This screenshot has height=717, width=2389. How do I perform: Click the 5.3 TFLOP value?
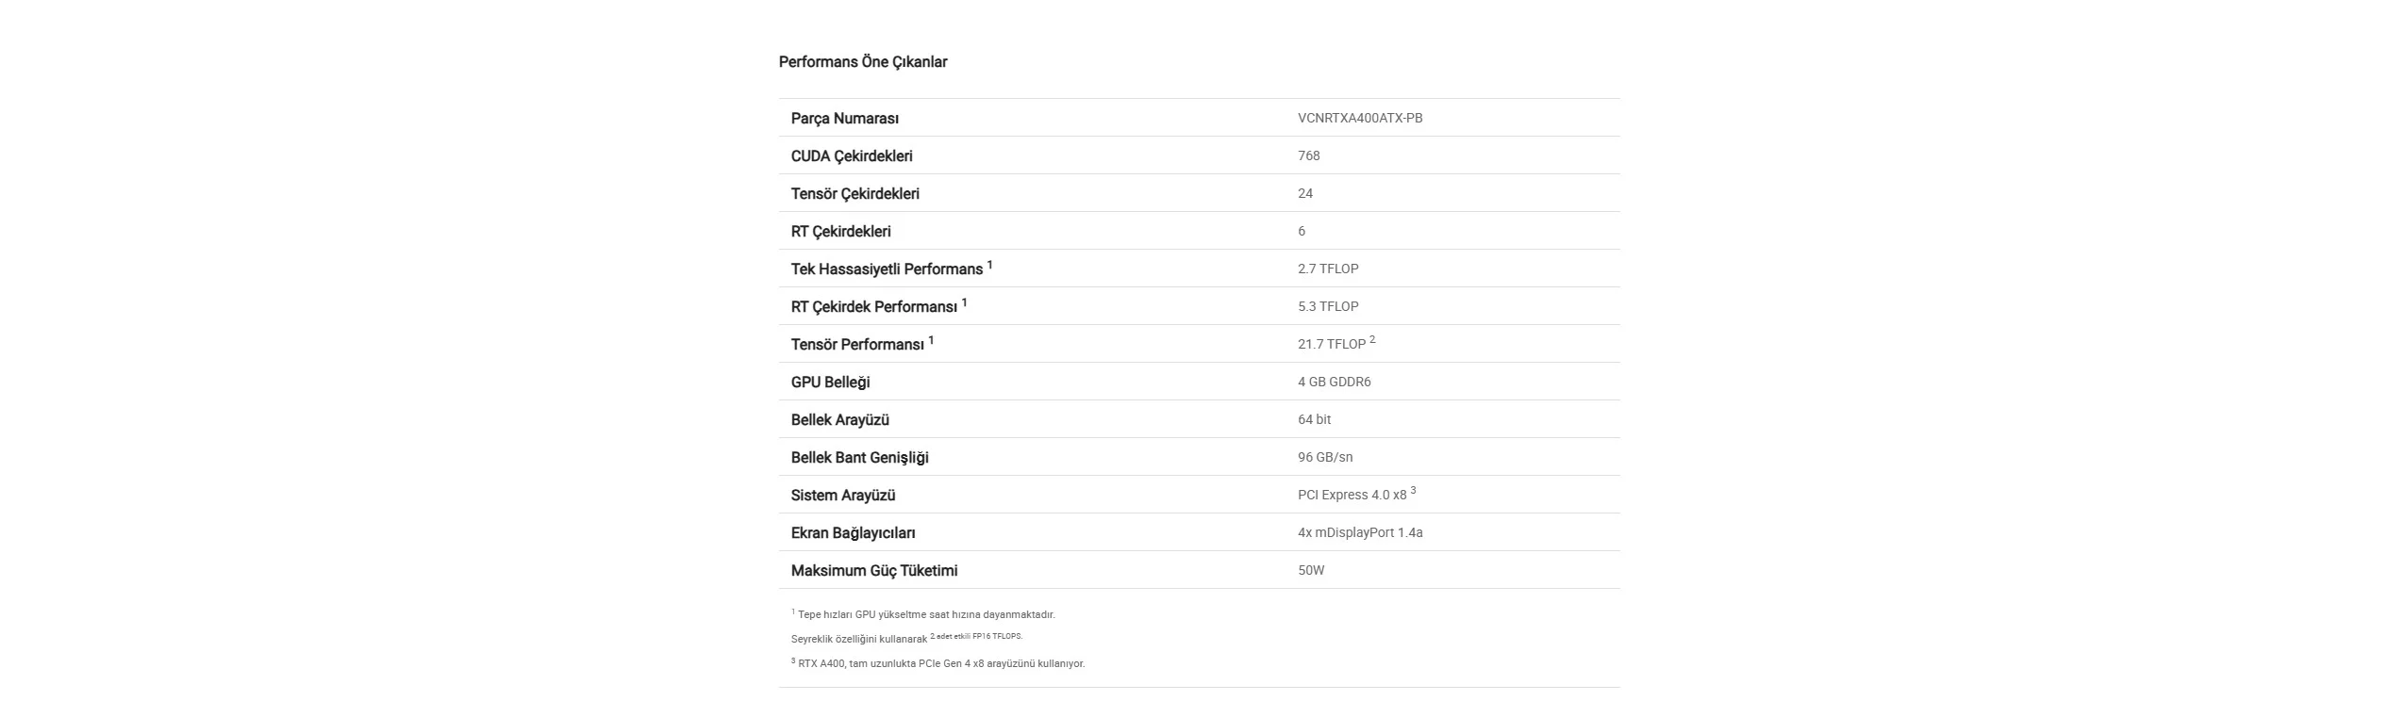click(1327, 306)
